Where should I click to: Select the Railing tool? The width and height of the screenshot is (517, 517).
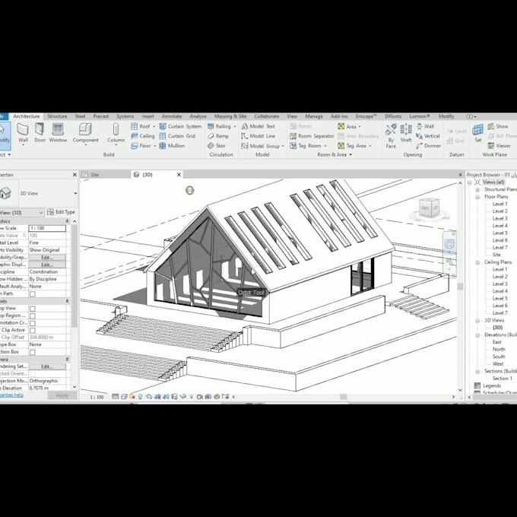(x=219, y=126)
